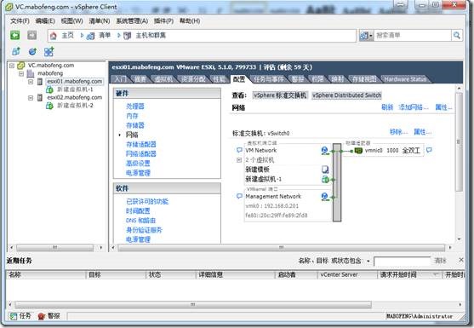Click the home (主页) house icon
This screenshot has height=328, width=474.
coord(54,36)
